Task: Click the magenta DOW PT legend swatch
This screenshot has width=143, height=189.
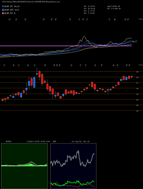Action: tap(3, 13)
